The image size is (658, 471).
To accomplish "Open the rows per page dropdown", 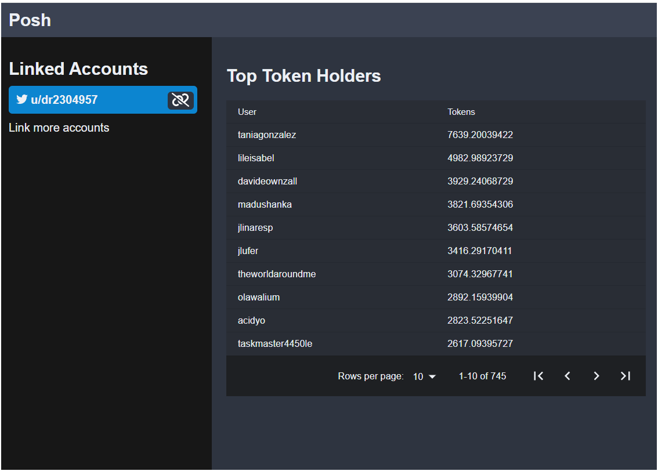I will (x=424, y=376).
